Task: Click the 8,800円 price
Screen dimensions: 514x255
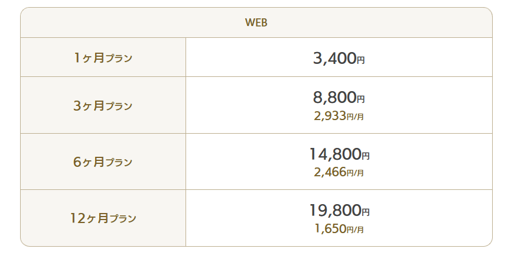Action: click(339, 97)
